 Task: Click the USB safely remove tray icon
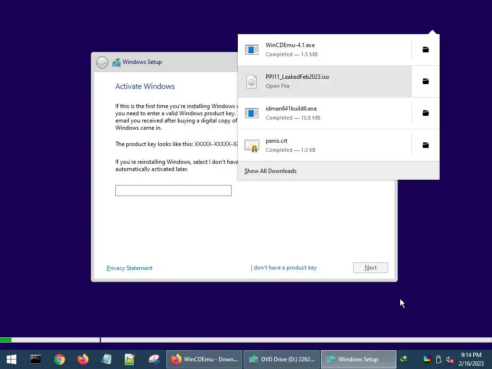tap(439, 359)
